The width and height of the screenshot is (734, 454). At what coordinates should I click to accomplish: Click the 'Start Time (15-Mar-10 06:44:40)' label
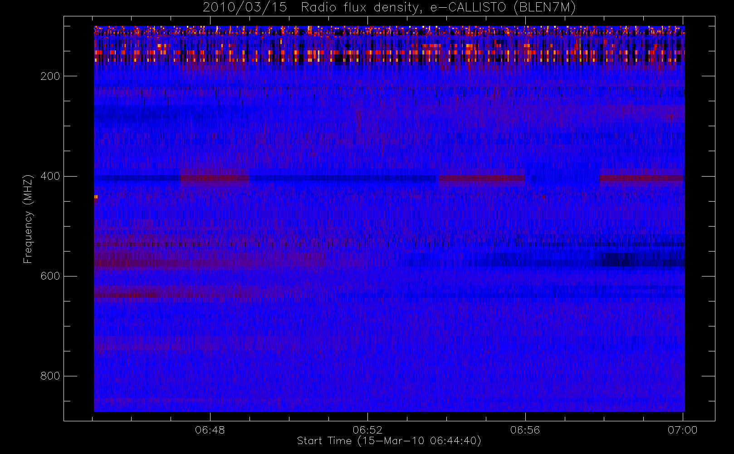(389, 441)
